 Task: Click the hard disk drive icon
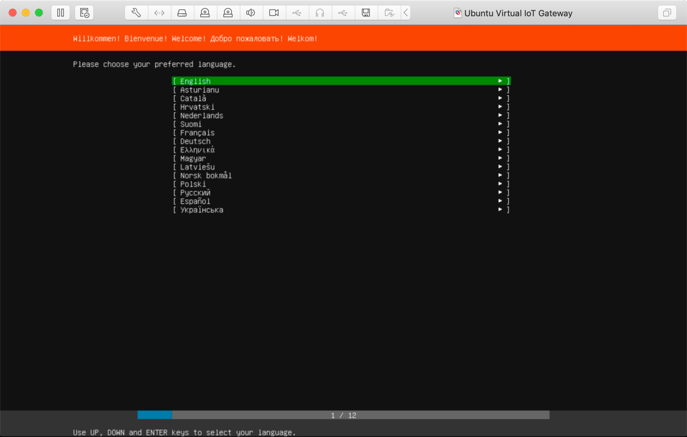pos(183,12)
